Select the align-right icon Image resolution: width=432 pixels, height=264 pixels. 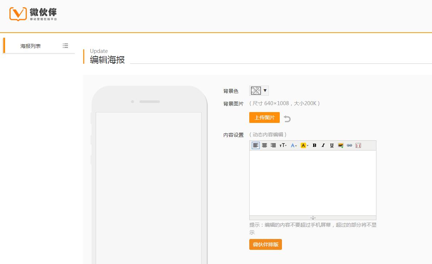click(273, 145)
